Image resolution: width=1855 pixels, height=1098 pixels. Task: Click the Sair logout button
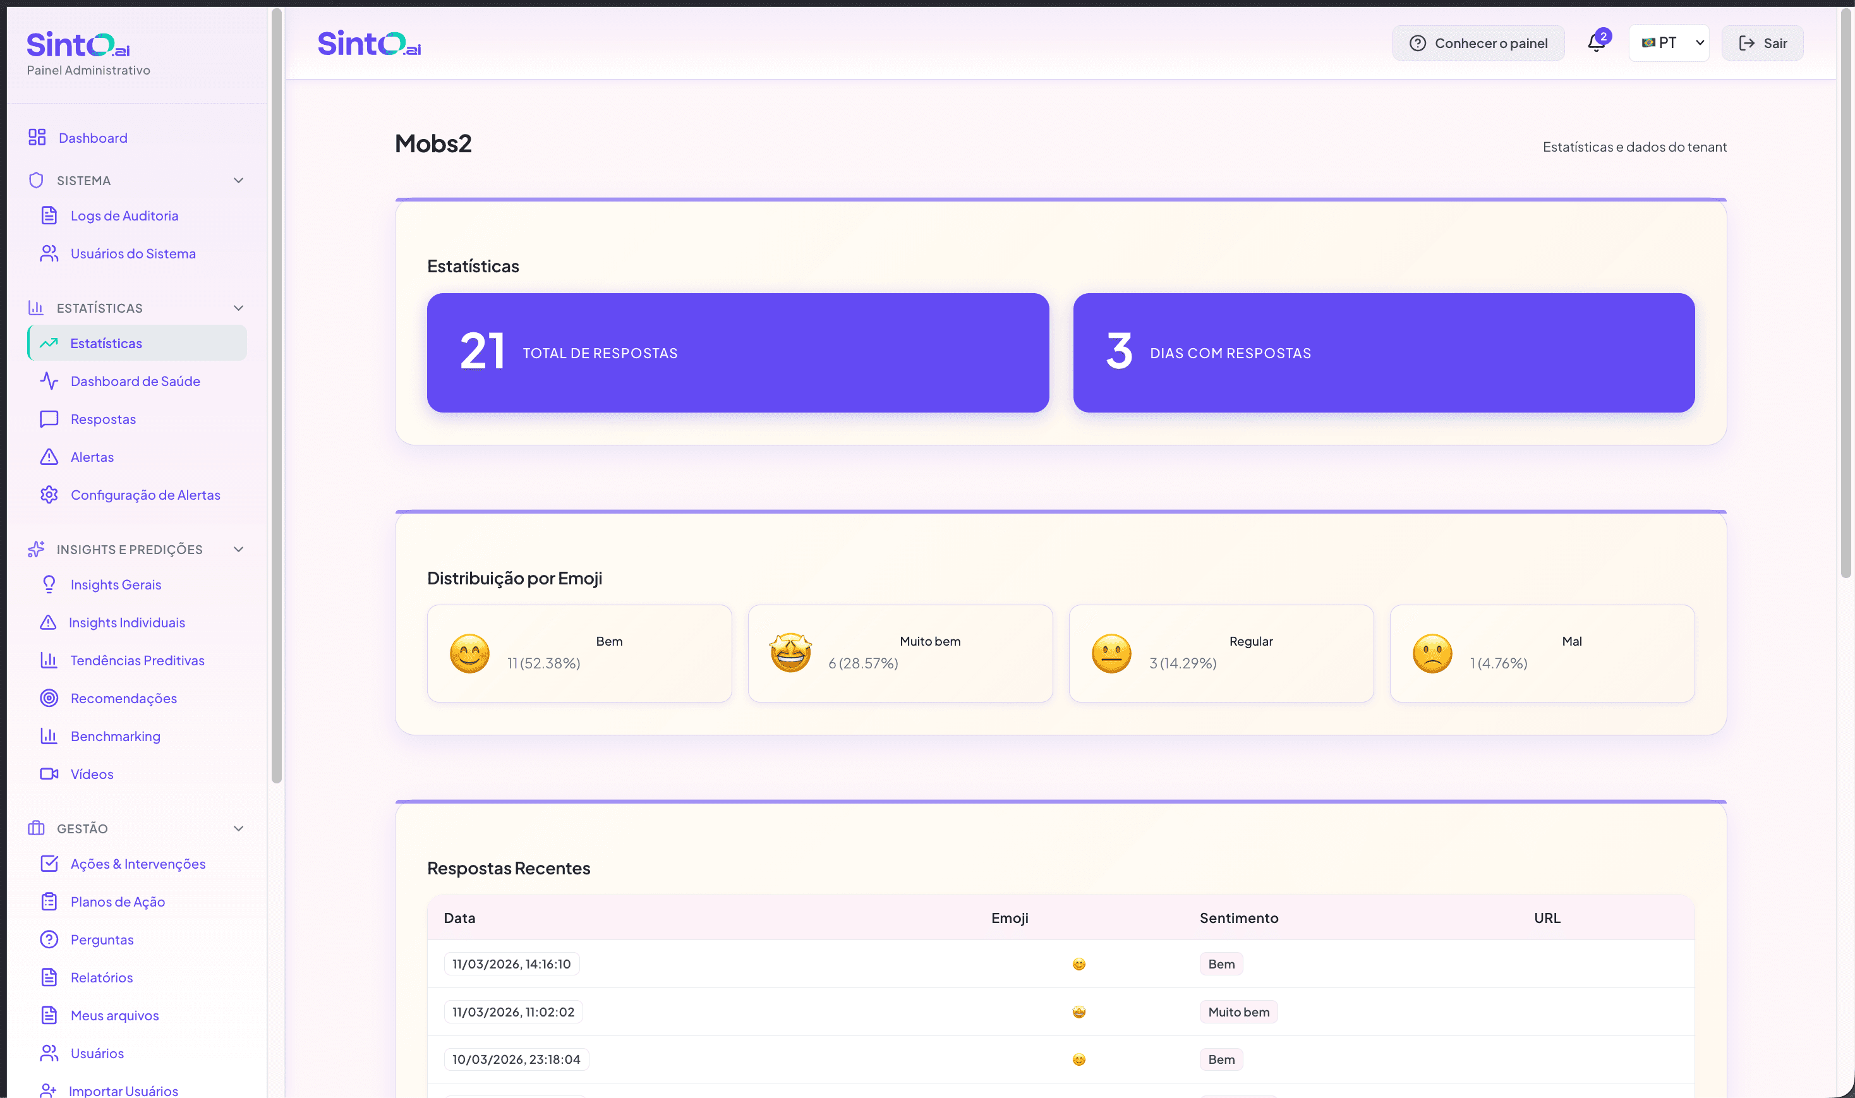tap(1761, 43)
